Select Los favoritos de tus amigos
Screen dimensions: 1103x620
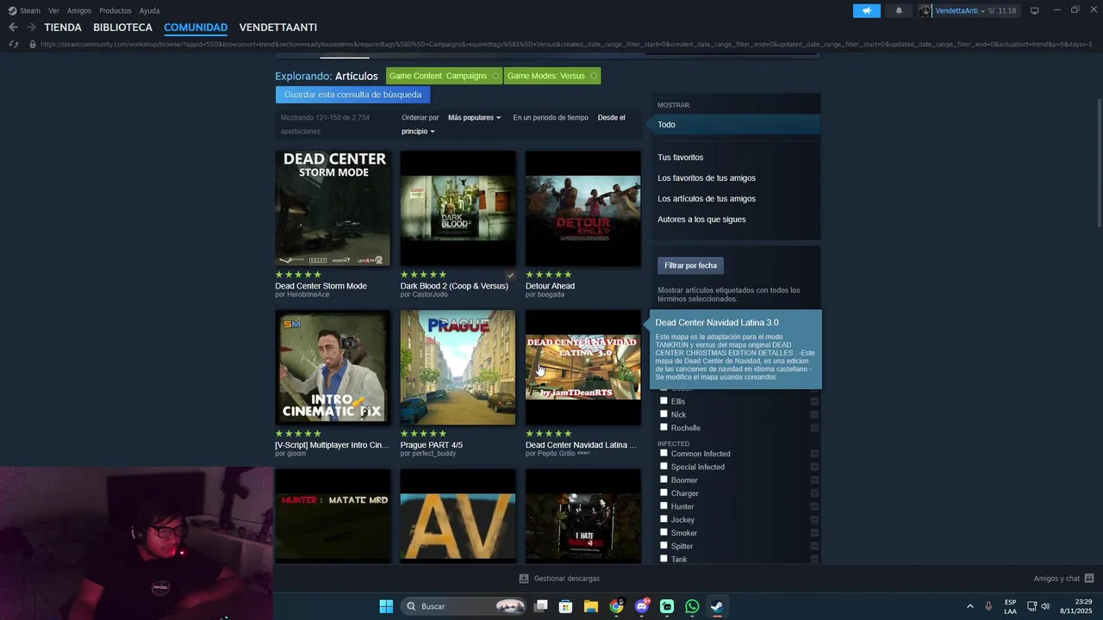707,178
